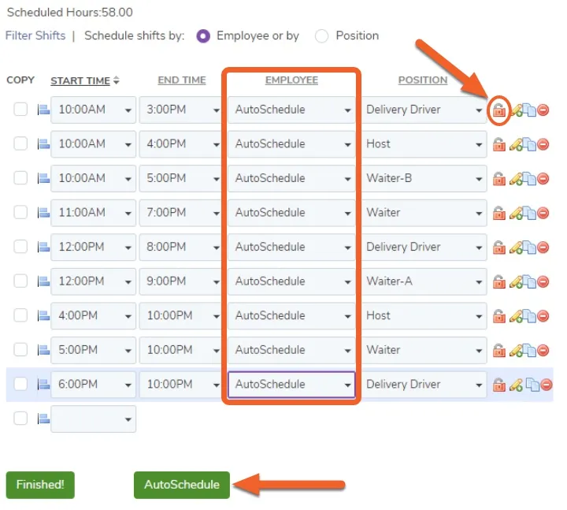
Task: Run the green AutoSchedule button
Action: 182,485
